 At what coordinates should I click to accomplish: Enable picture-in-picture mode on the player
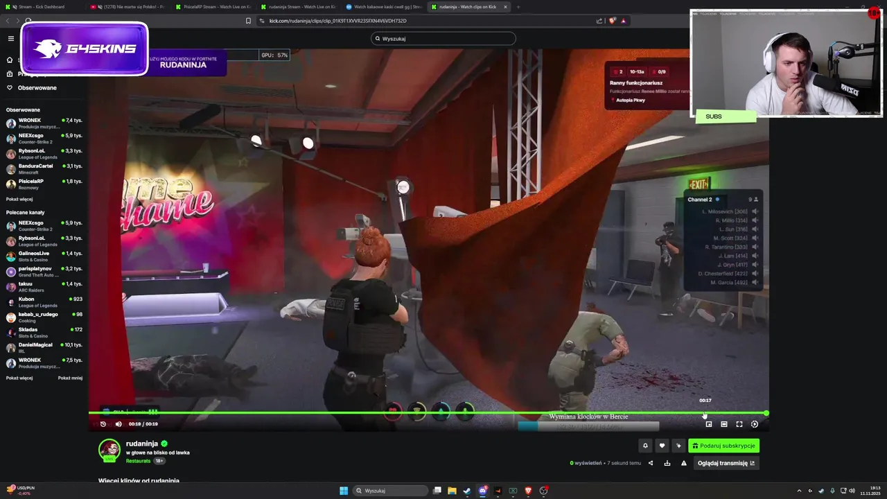click(x=708, y=424)
